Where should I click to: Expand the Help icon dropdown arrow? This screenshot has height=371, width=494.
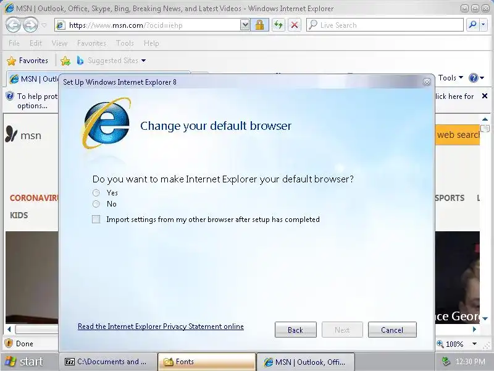pos(482,78)
